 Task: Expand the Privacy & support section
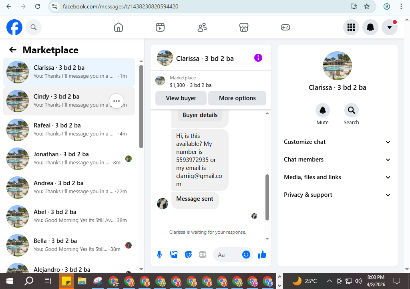click(337, 195)
